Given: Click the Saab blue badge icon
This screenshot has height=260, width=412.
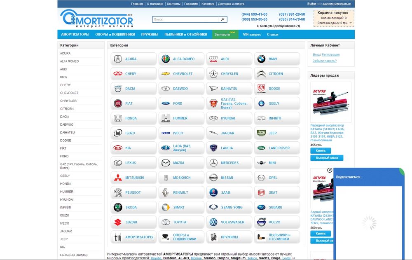Looking at the screenshot, I should tap(213, 192).
